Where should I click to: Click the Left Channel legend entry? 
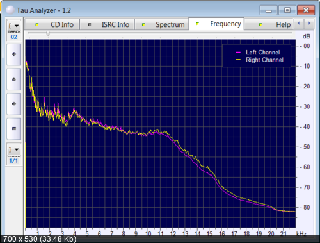pyautogui.click(x=257, y=53)
